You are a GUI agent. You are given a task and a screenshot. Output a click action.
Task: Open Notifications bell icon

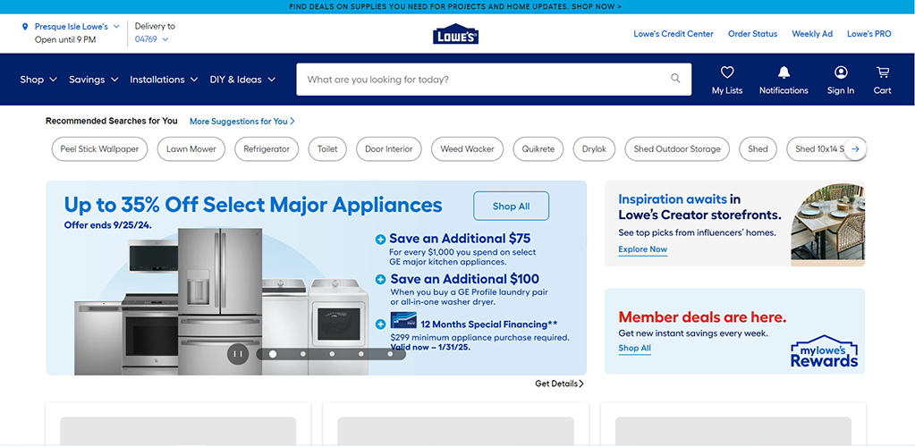tap(784, 72)
